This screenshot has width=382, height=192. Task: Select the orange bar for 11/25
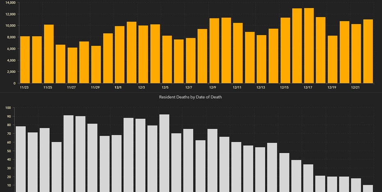(49, 54)
